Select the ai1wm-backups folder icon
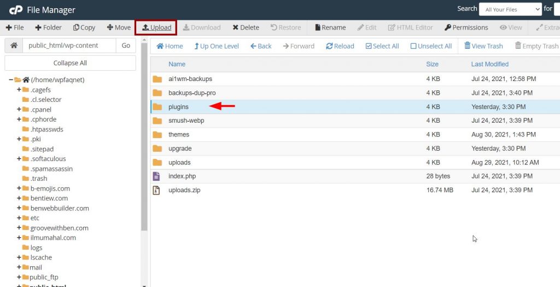 157,79
